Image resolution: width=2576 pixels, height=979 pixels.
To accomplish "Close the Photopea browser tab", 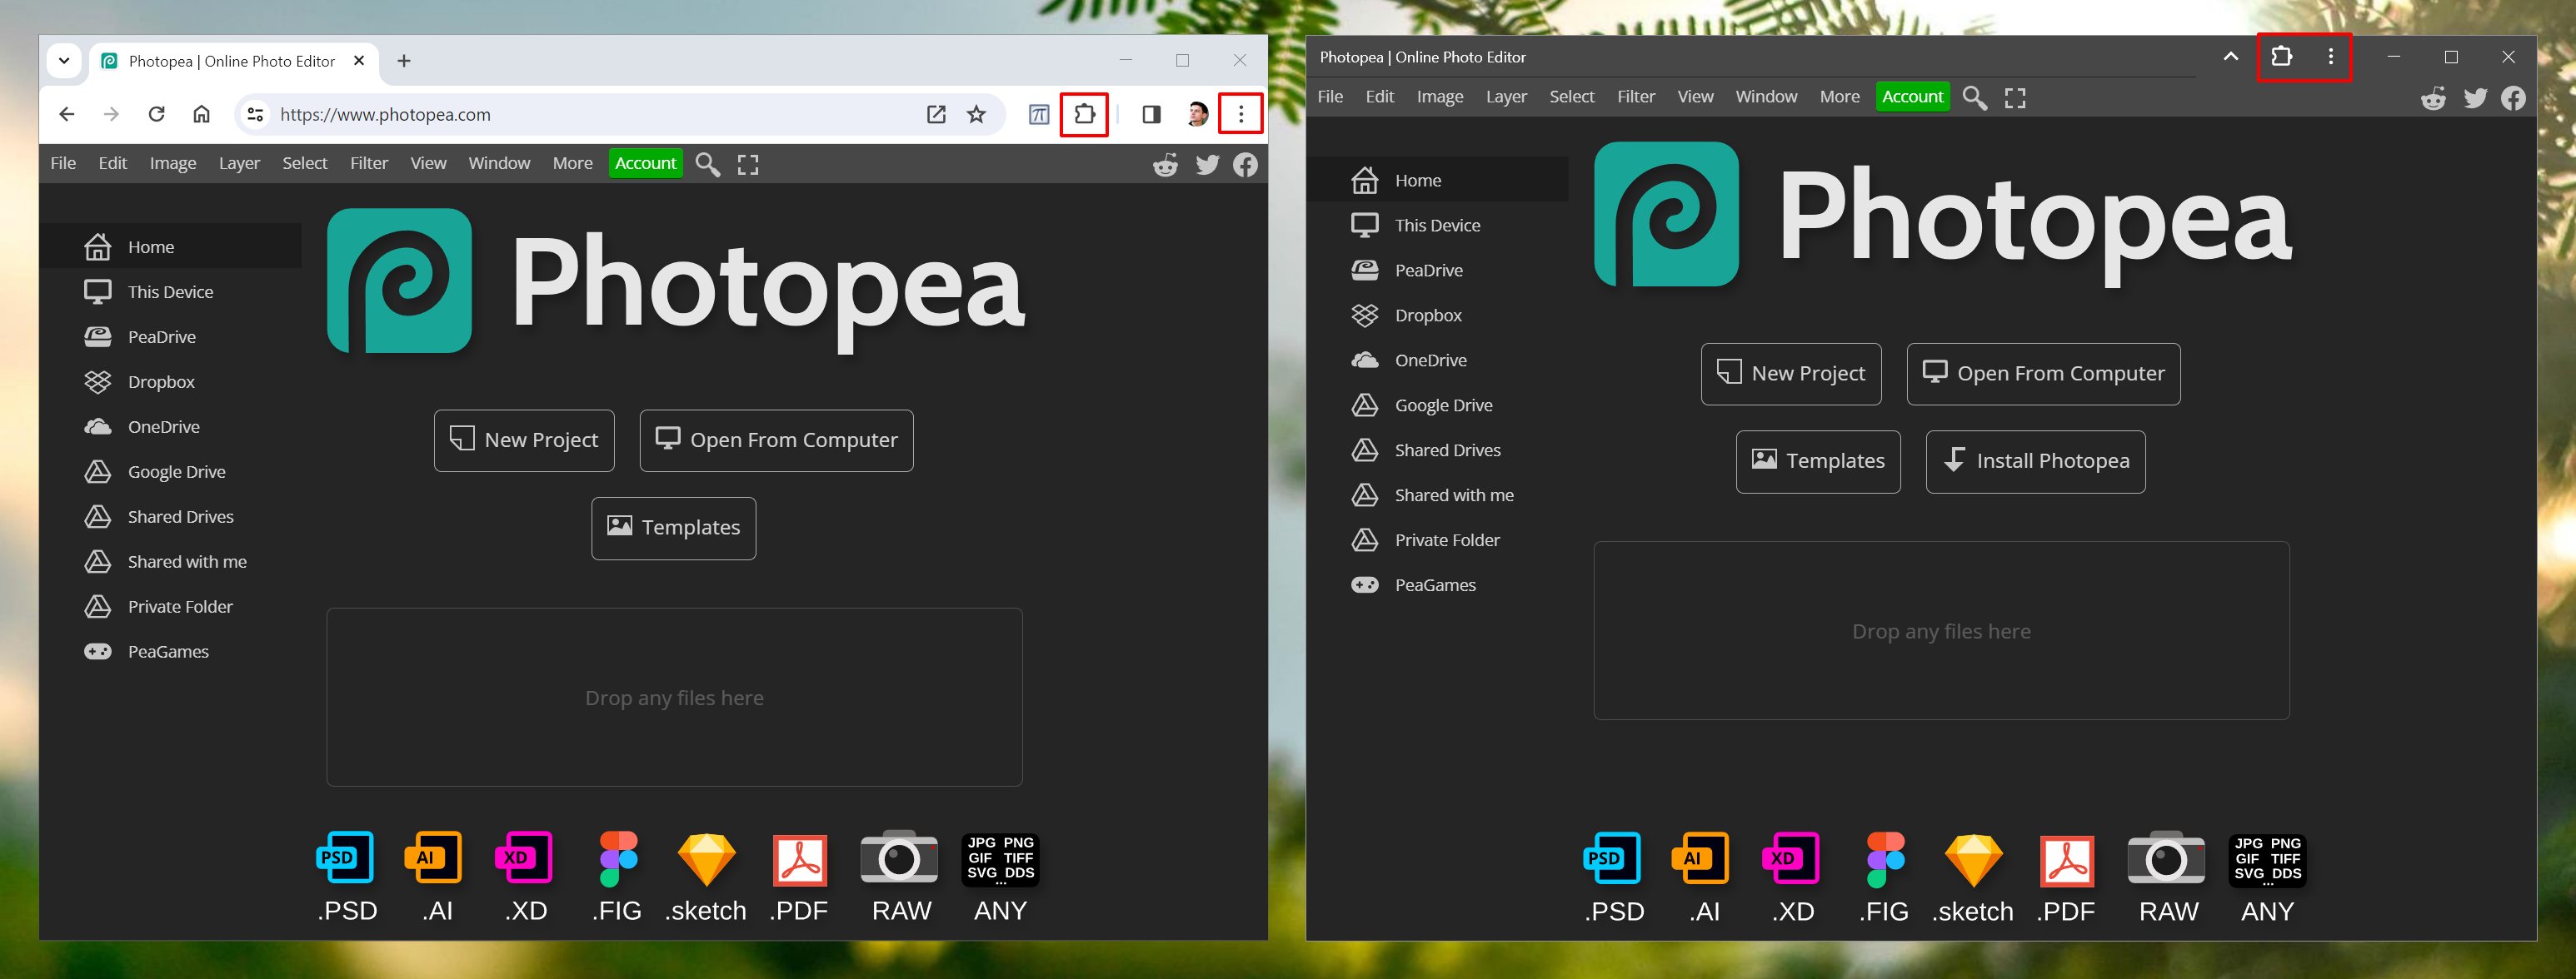I will pos(359,61).
